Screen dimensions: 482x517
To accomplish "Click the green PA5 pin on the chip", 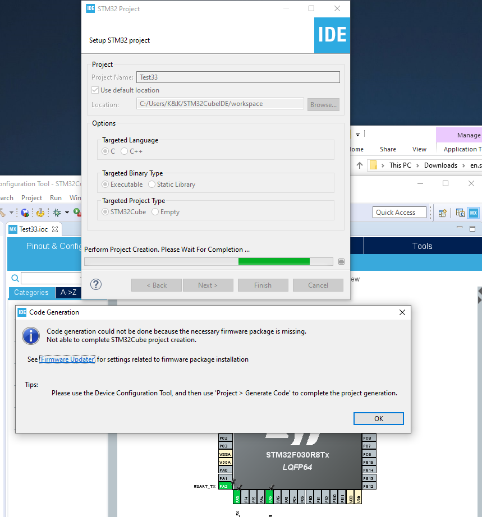I will [270, 497].
